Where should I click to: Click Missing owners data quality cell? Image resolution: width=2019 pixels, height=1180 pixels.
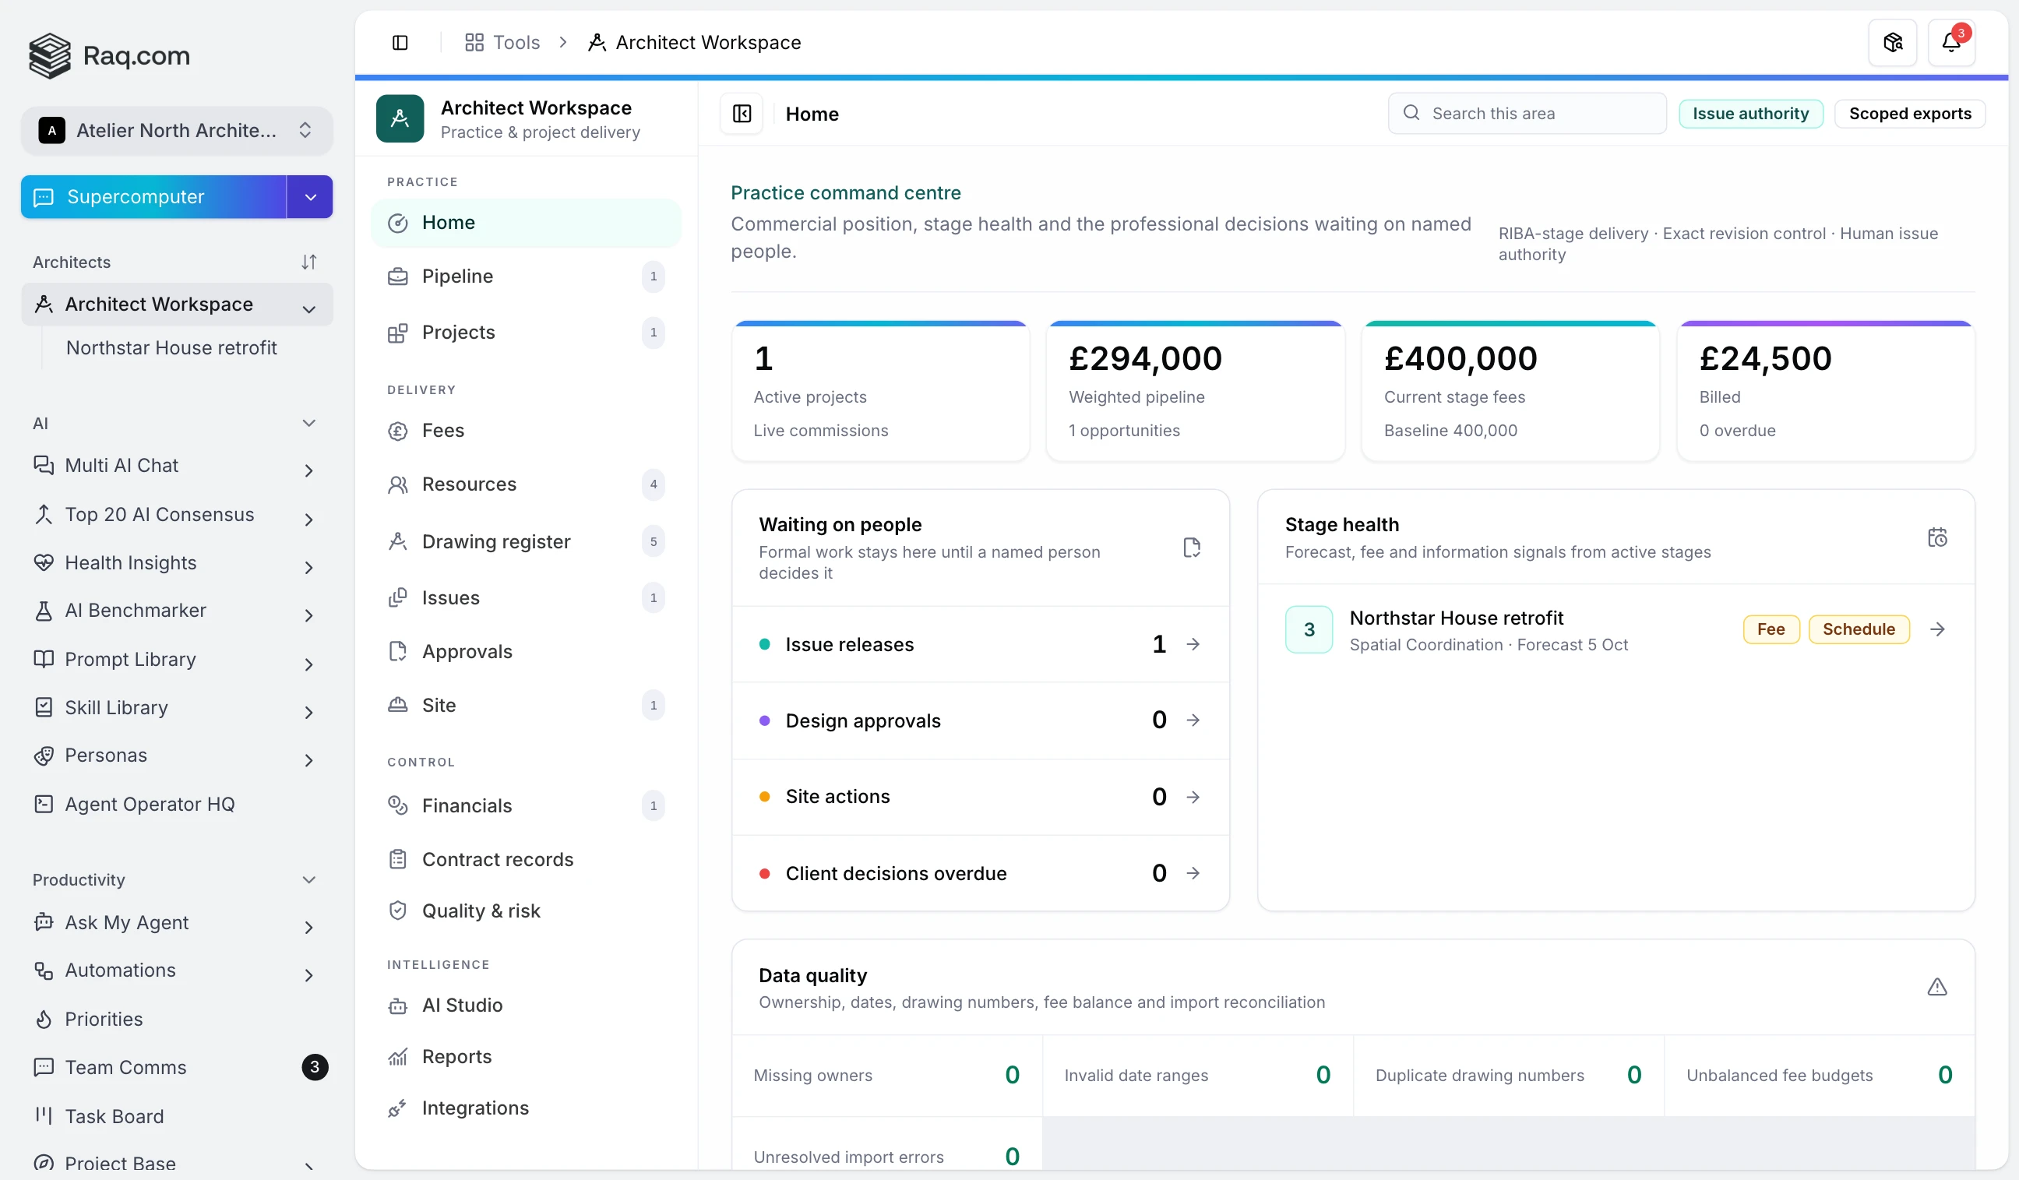pos(887,1075)
